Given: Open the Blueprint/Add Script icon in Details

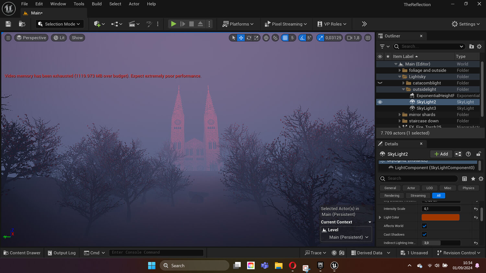Looking at the screenshot, I should pos(458,154).
